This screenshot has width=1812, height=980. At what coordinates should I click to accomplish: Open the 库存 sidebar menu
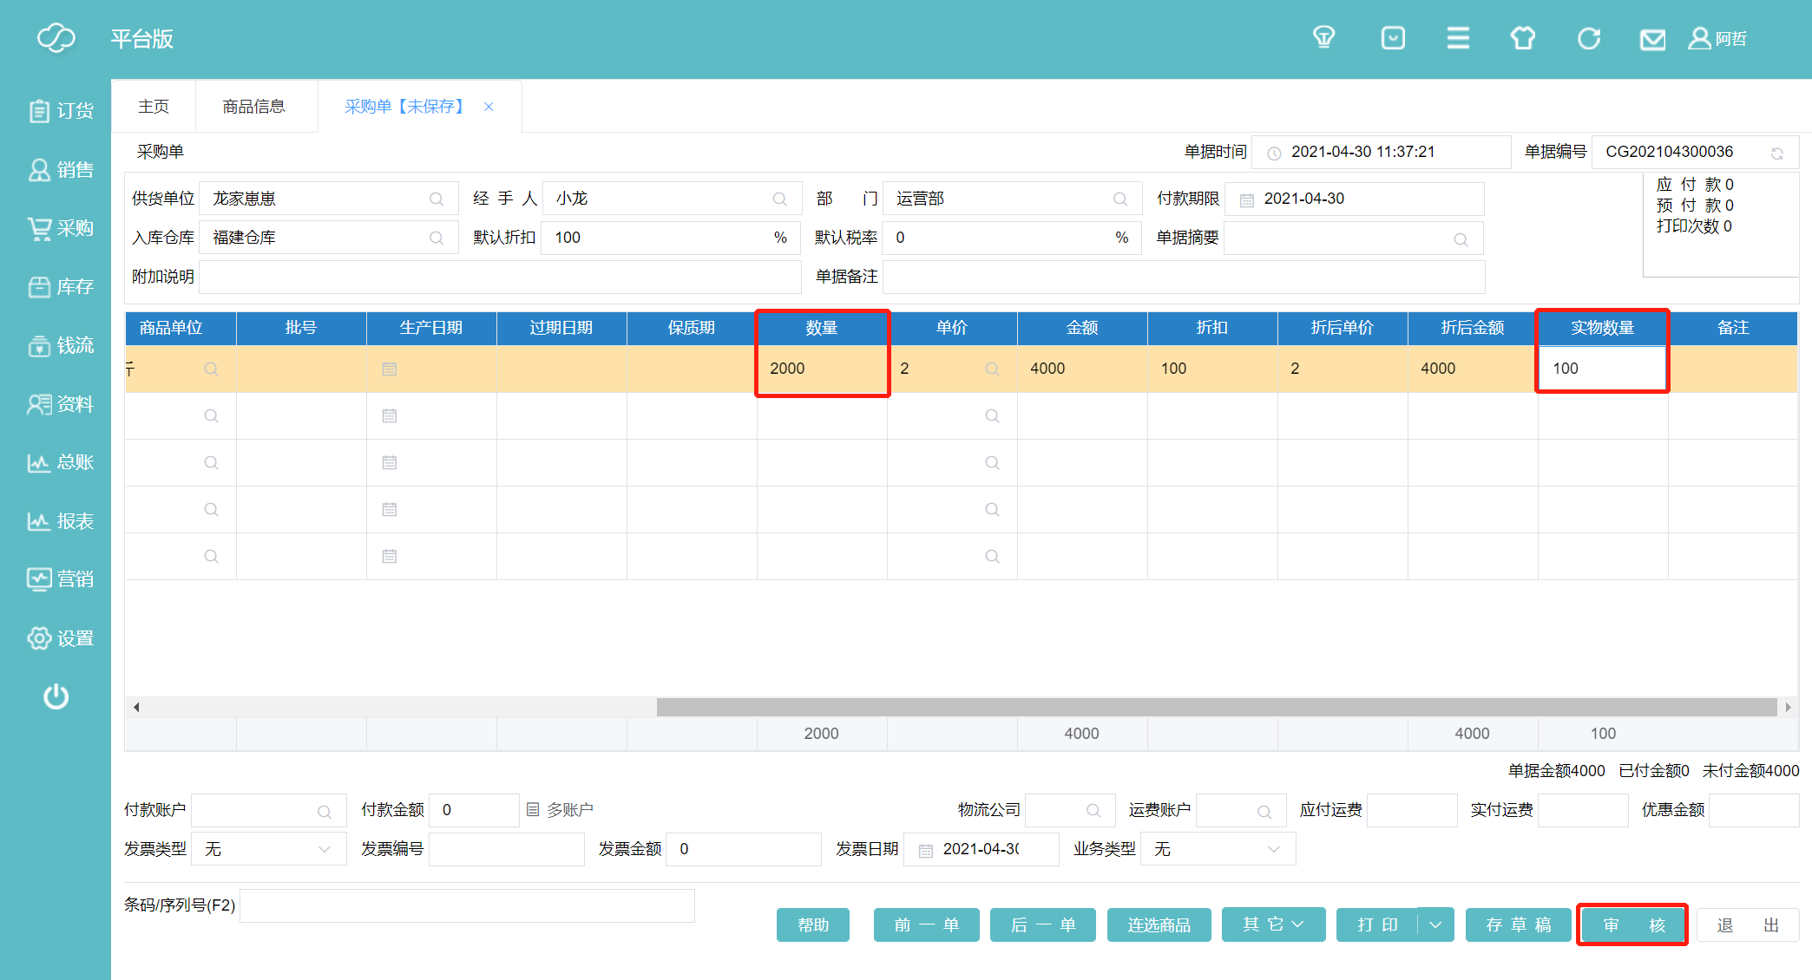coord(61,287)
